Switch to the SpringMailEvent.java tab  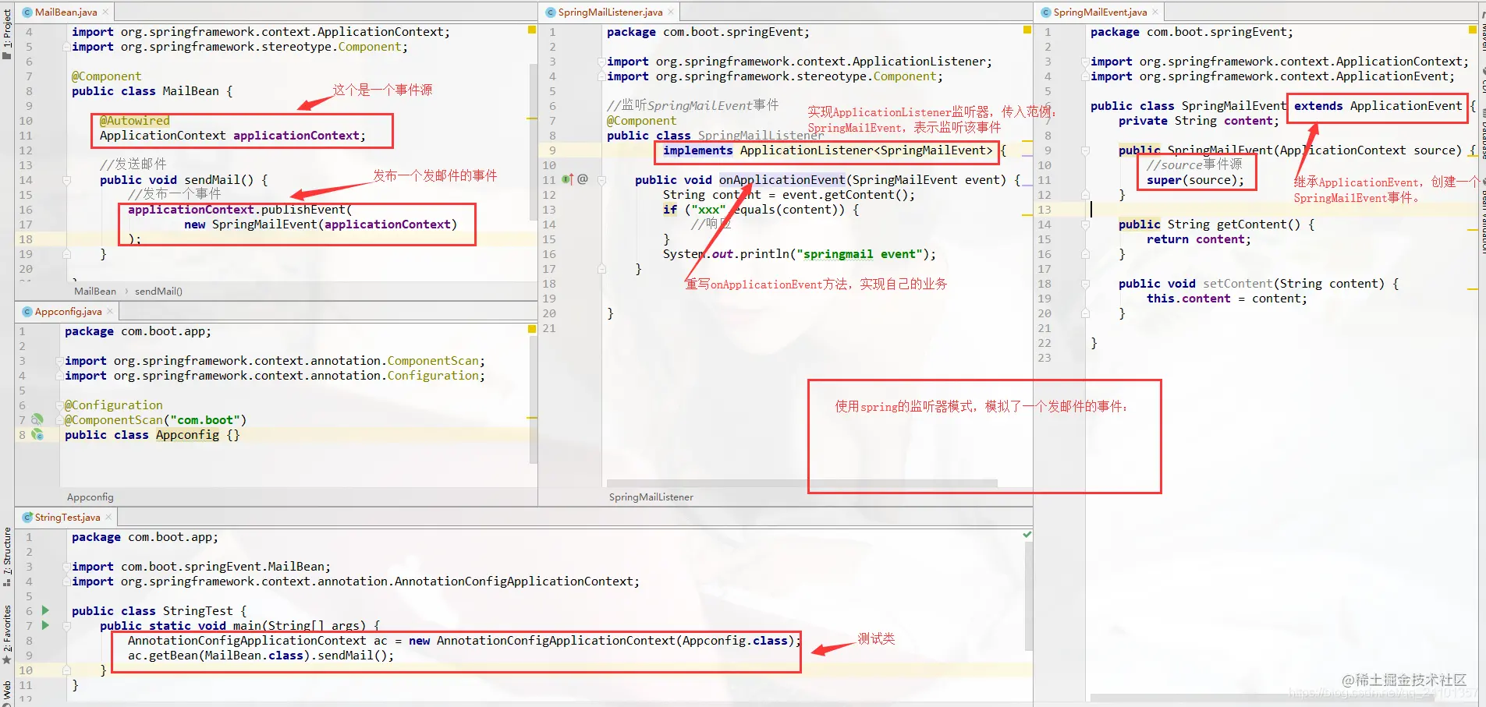[x=1100, y=12]
